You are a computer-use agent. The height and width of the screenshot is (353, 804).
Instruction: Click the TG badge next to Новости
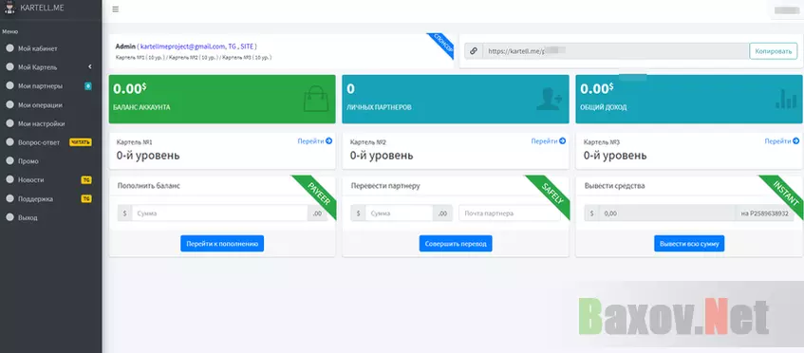click(86, 180)
